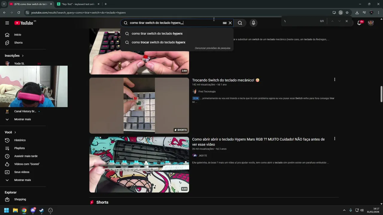This screenshot has height=215, width=383.
Task: Visit Fred Tecnologia channel
Action: 207,92
